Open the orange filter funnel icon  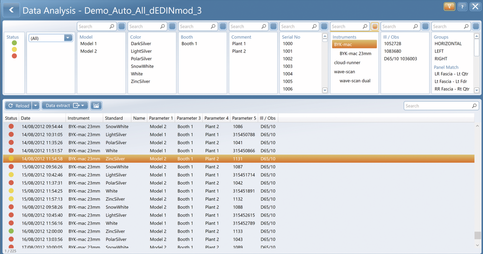click(450, 7)
